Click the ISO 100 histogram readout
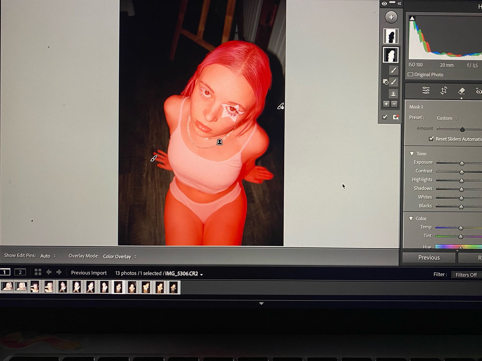This screenshot has height=361, width=482. click(x=415, y=65)
